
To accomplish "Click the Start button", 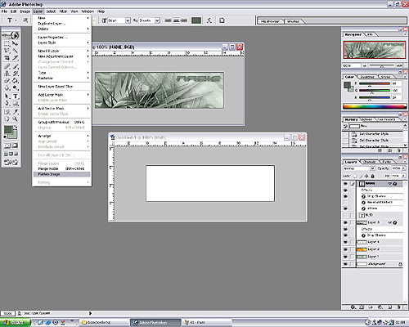I will coord(15,323).
